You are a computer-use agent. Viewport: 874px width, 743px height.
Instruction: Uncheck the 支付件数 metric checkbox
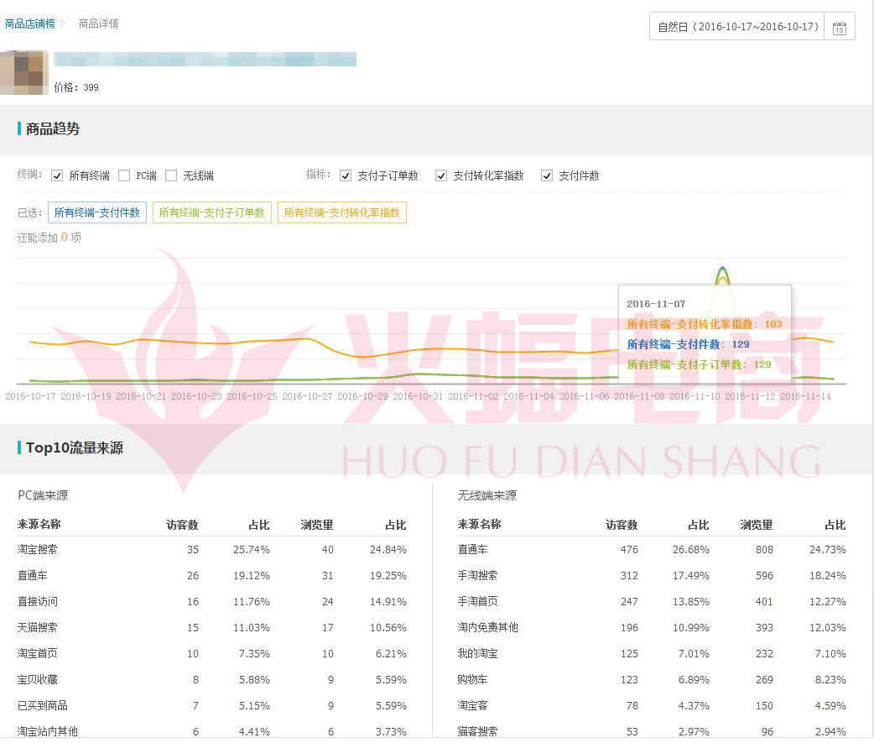[x=547, y=175]
